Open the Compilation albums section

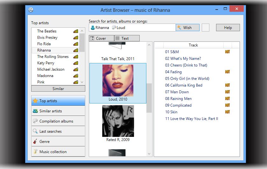tap(58, 121)
